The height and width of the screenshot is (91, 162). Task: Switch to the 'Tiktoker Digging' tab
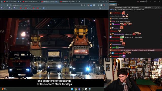pos(69,2)
